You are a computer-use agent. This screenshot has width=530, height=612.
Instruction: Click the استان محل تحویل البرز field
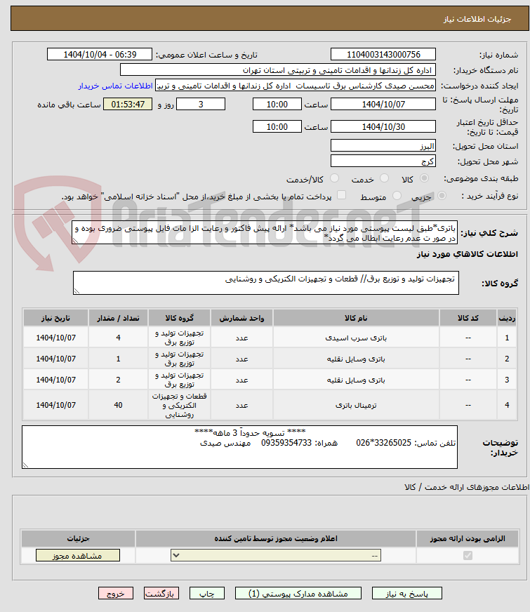point(383,145)
